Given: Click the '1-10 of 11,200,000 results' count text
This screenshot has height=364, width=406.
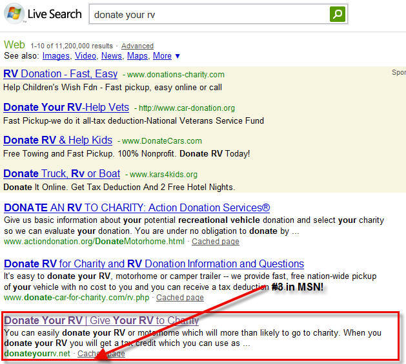Looking at the screenshot, I should (x=72, y=46).
